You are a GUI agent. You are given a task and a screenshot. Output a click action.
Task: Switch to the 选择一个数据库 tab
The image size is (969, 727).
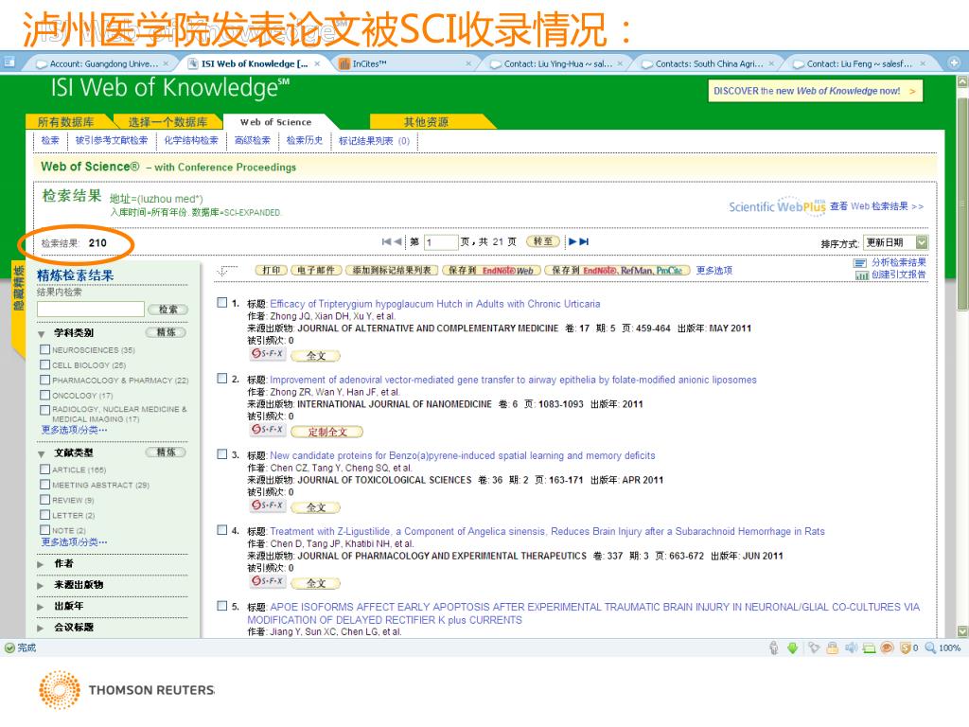[x=167, y=122]
